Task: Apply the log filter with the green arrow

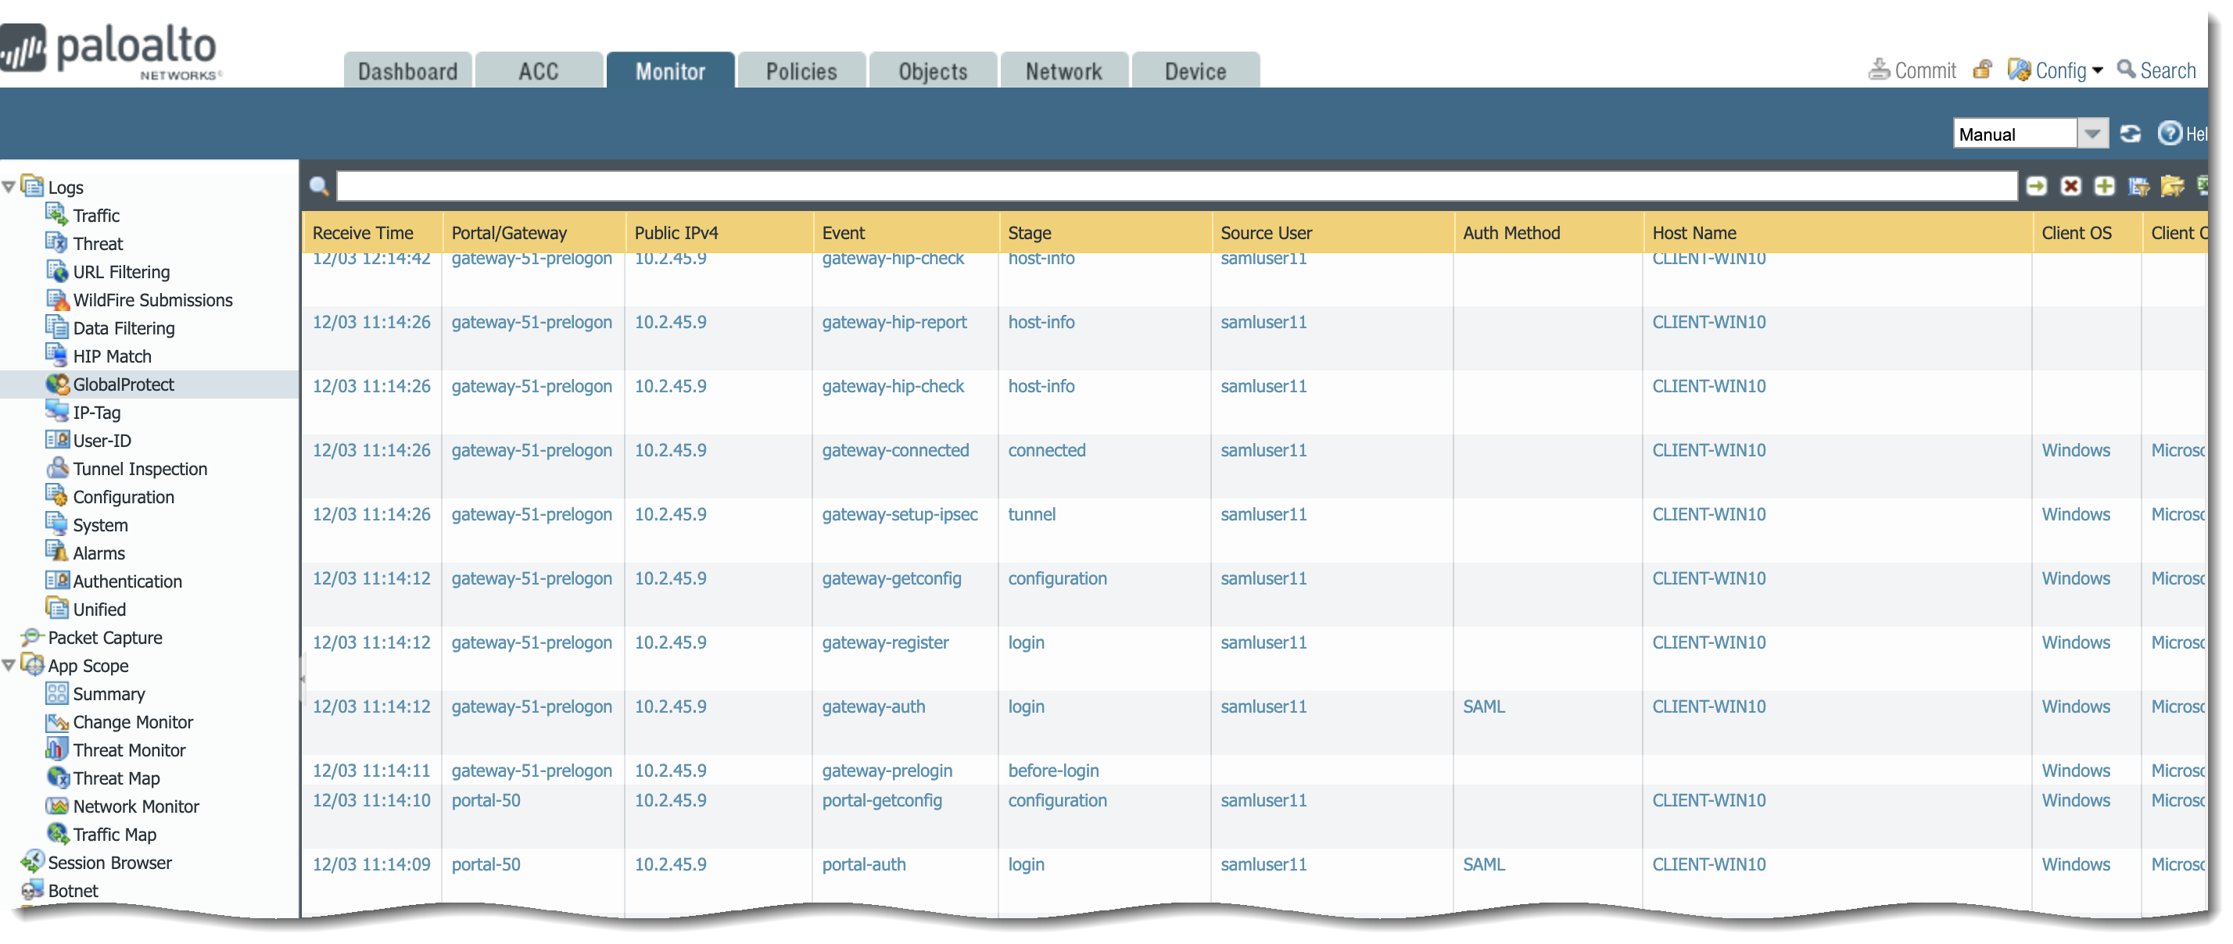Action: point(2035,185)
